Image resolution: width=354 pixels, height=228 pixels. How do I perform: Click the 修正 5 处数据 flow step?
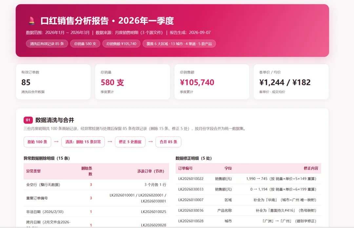tap(130, 142)
